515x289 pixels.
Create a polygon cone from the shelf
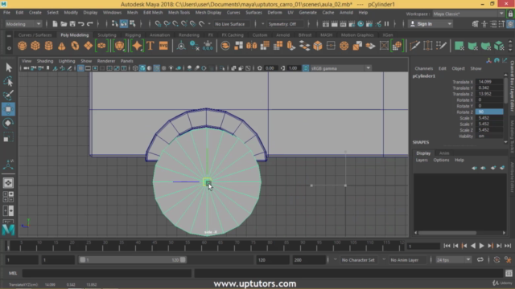click(62, 46)
